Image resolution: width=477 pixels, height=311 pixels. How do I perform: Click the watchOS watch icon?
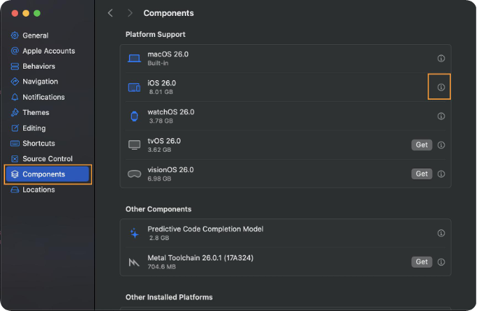coord(134,116)
